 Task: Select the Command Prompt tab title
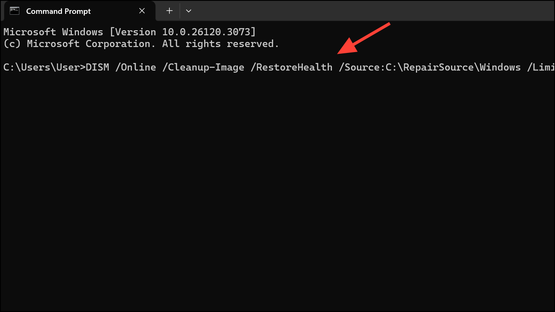[58, 11]
